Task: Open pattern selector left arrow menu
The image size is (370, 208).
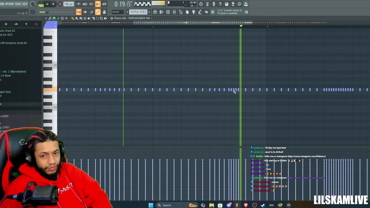Action: pos(127,12)
